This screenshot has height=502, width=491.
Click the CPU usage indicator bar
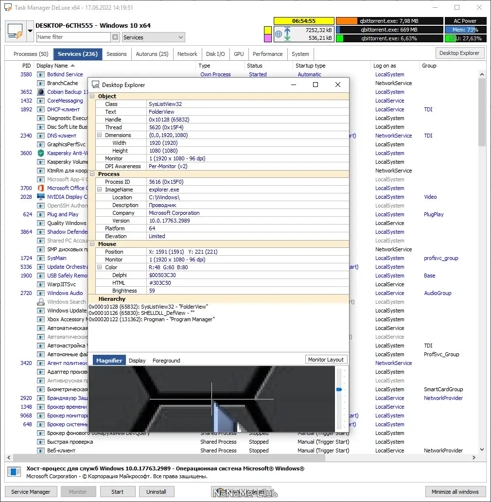pos(465,38)
